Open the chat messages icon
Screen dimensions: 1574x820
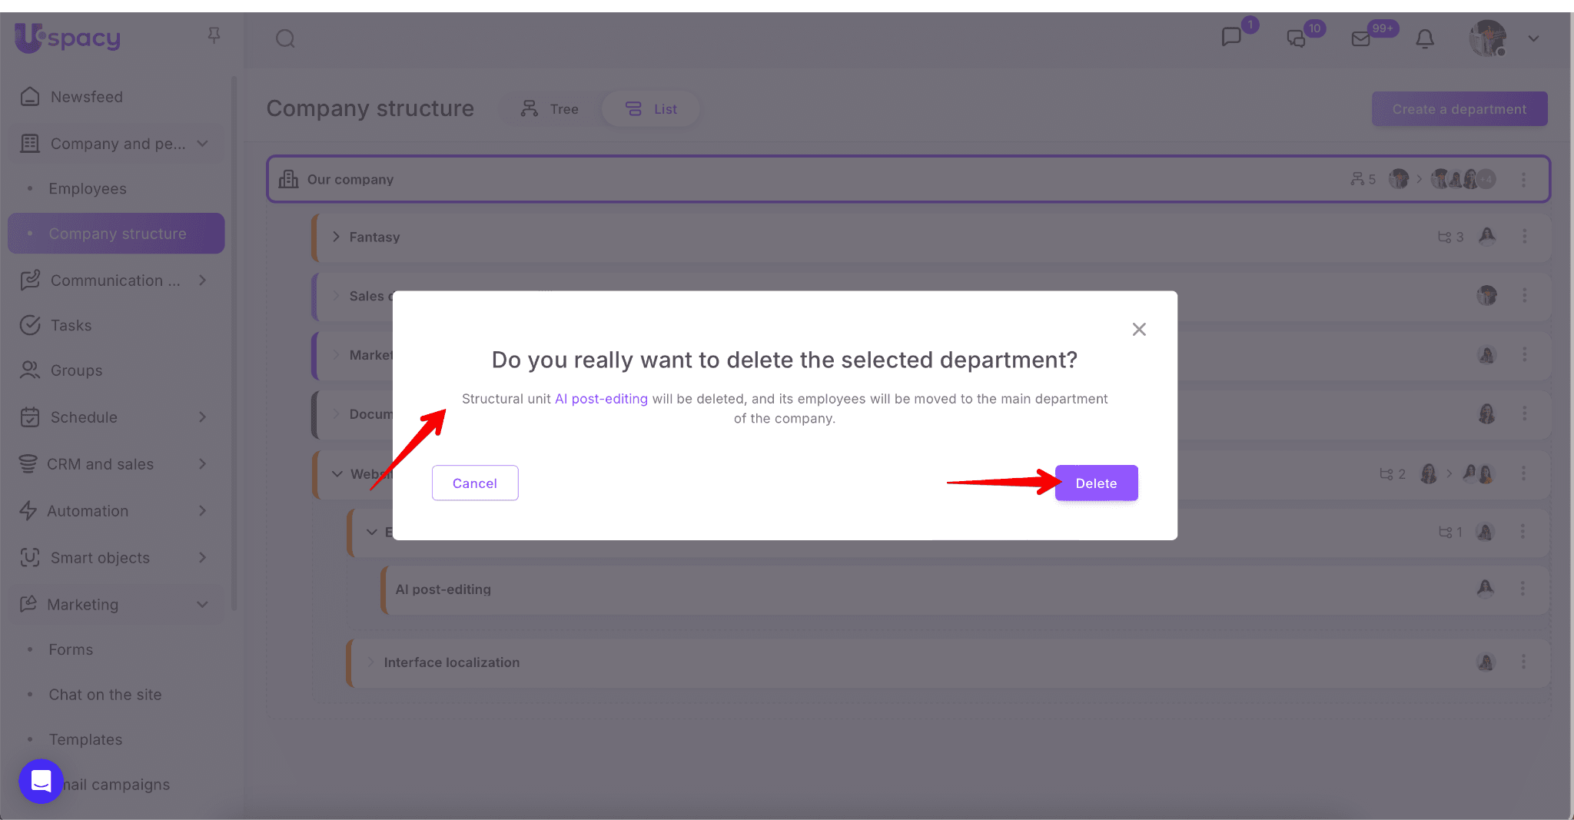coord(1231,38)
